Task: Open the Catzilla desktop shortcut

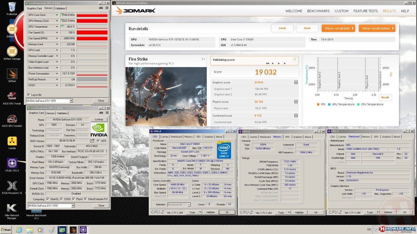Action: [12, 141]
